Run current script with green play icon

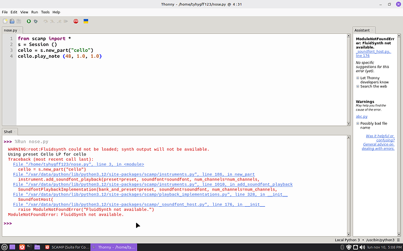pyautogui.click(x=28, y=21)
